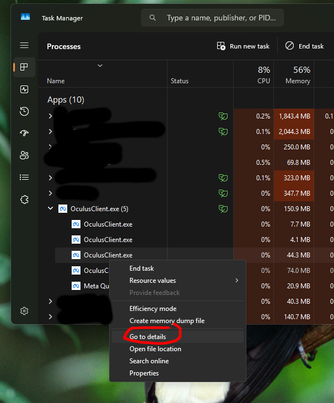Click the End task toolbar button
The image size is (334, 403).
click(x=304, y=46)
